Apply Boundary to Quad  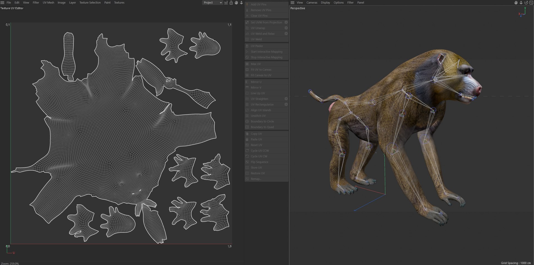pos(266,127)
